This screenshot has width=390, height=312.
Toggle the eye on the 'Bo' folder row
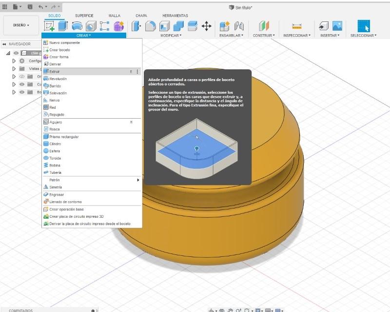22,92
